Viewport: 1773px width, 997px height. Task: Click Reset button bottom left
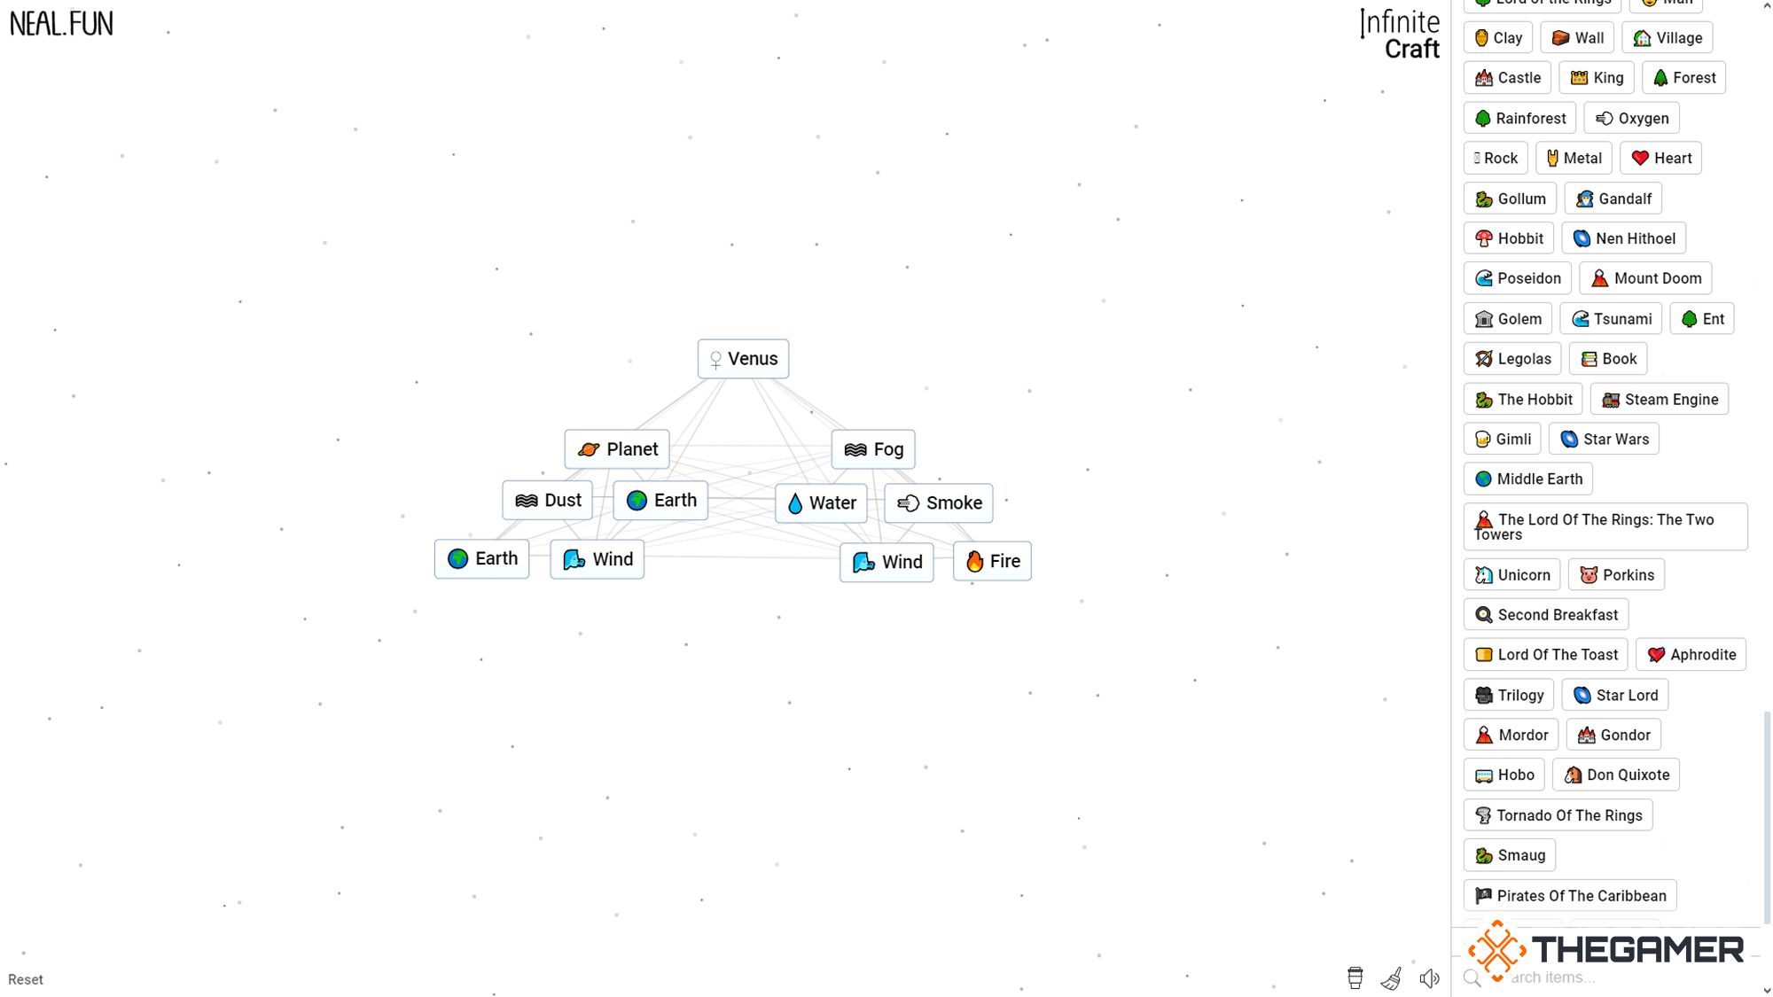[x=26, y=978]
